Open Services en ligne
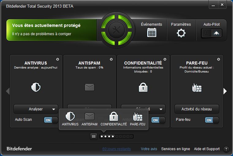 point(176,149)
